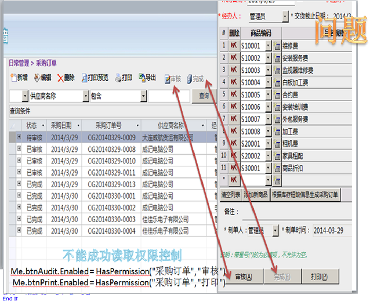
Task: Select order number CG20140330-0001
Action: point(111,196)
